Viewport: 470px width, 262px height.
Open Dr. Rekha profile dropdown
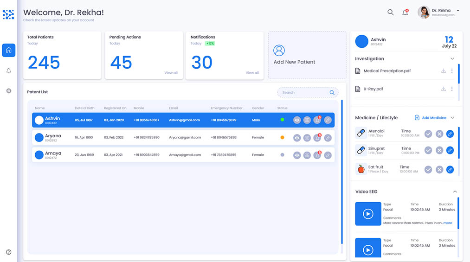pyautogui.click(x=457, y=11)
